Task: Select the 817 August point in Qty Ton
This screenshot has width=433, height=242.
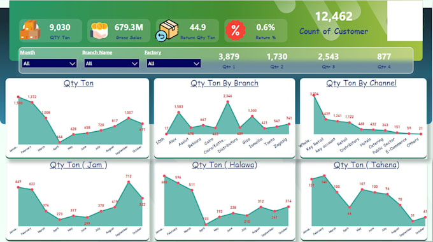Action: pyautogui.click(x=115, y=126)
